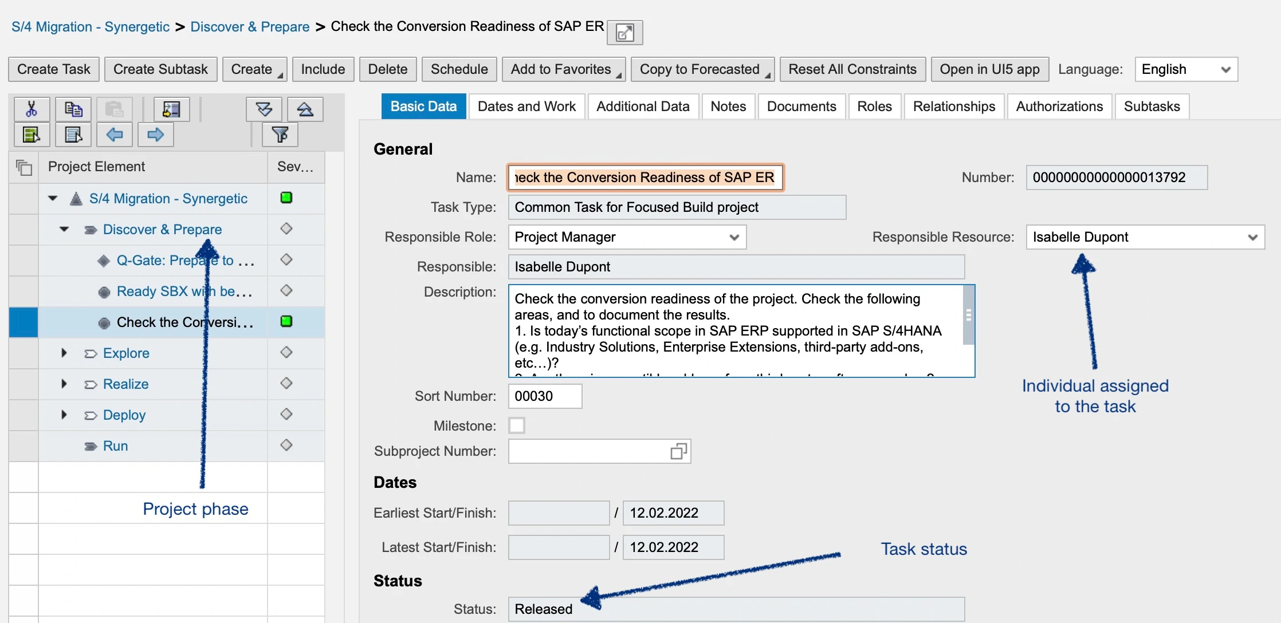Switch to the Subtasks tab

1152,105
